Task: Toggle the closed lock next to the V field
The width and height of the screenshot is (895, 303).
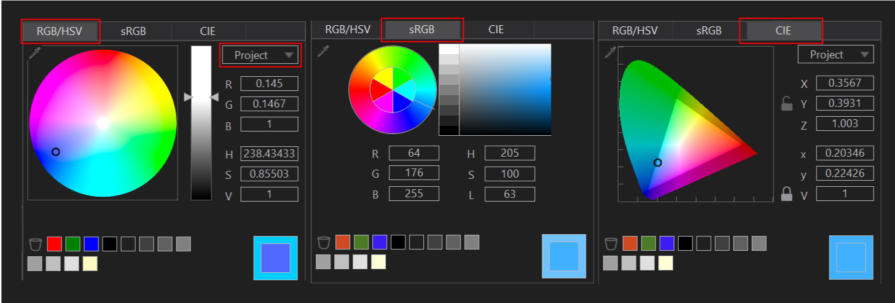Action: point(786,194)
